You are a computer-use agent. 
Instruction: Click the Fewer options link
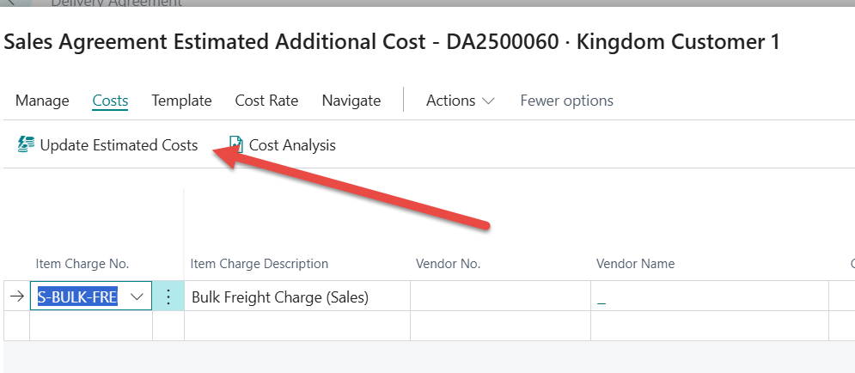coord(566,101)
